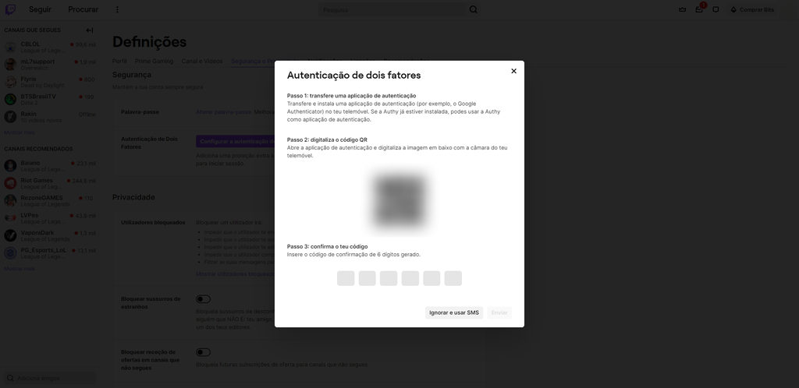The width and height of the screenshot is (799, 388).
Task: Open Baiano channel avatar
Action: 10,166
